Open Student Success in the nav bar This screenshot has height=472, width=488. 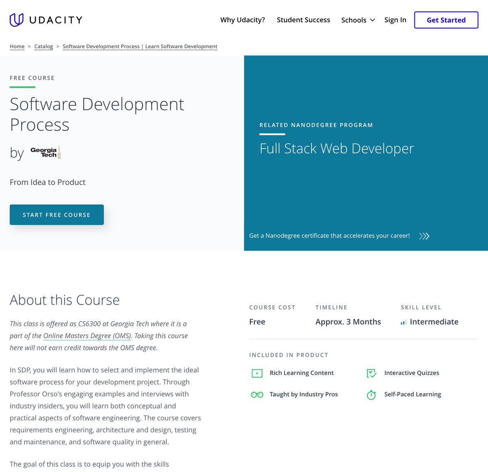pyautogui.click(x=303, y=20)
